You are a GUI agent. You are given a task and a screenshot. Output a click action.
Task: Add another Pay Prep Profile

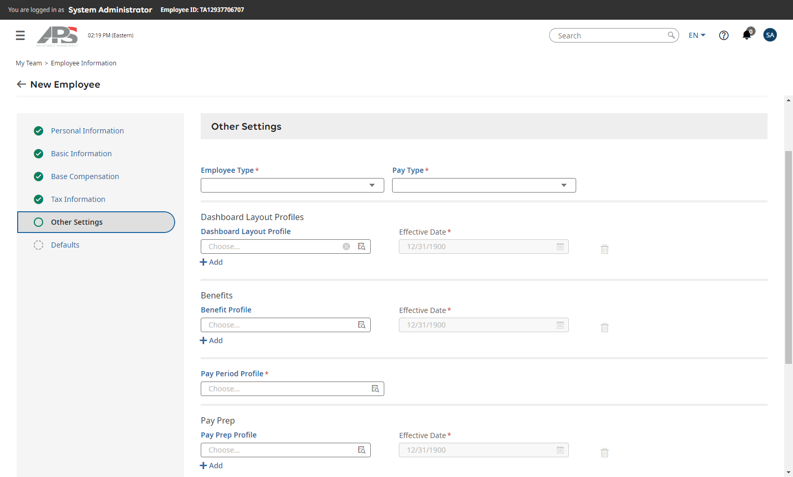[x=212, y=466]
